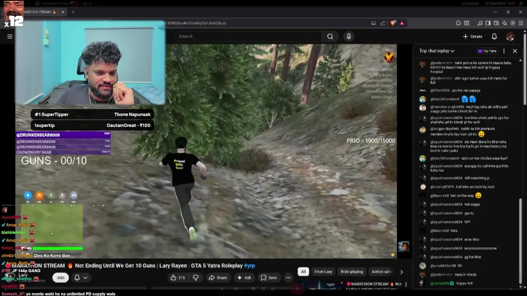Image resolution: width=527 pixels, height=296 pixels.
Task: Save the video to a playlist
Action: coord(268,277)
